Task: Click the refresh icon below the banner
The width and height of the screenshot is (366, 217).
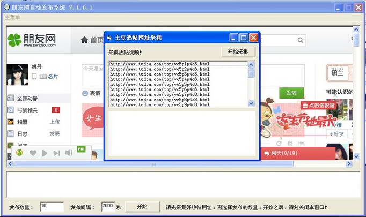Action: (x=279, y=144)
